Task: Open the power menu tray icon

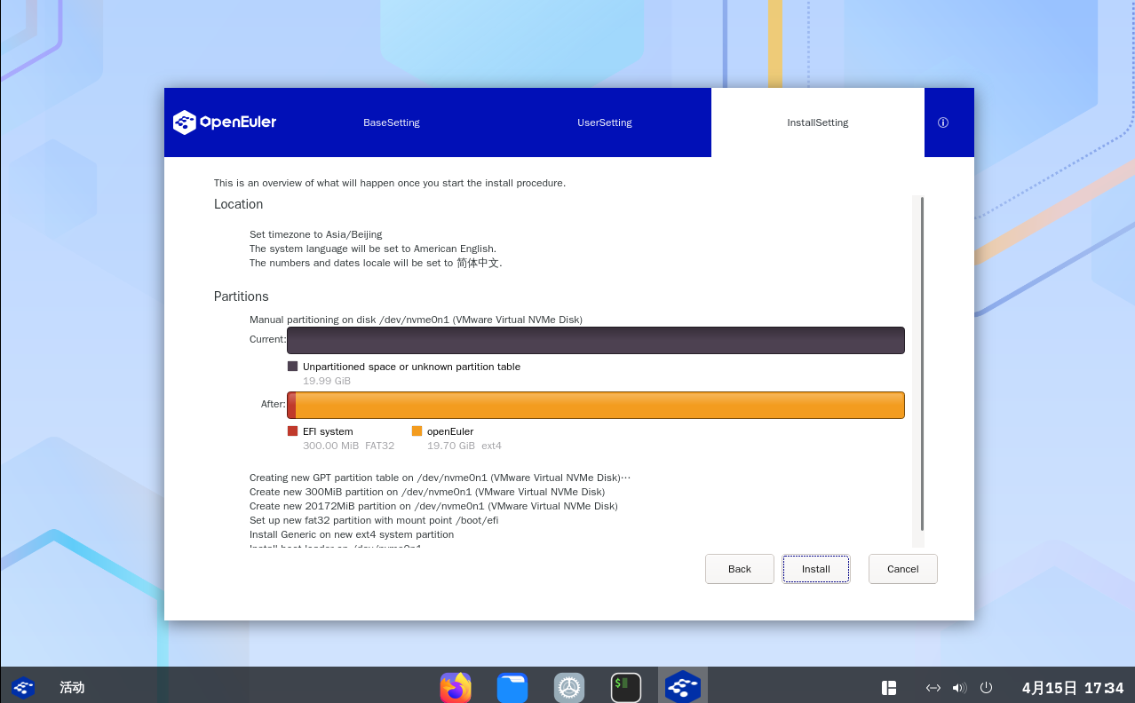Action: 986,688
